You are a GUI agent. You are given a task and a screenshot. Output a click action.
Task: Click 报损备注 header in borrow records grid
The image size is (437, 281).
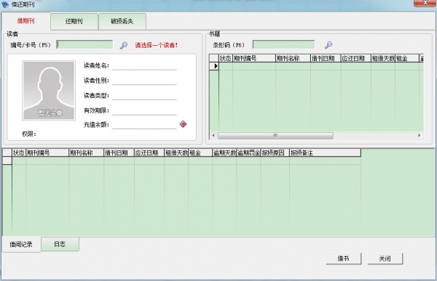[325, 153]
